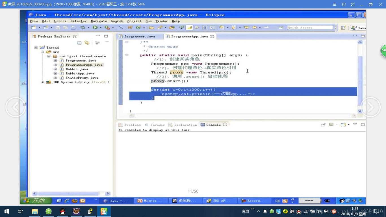This screenshot has height=217, width=386.
Task: Collapse the src folder node
Action: [x=42, y=52]
